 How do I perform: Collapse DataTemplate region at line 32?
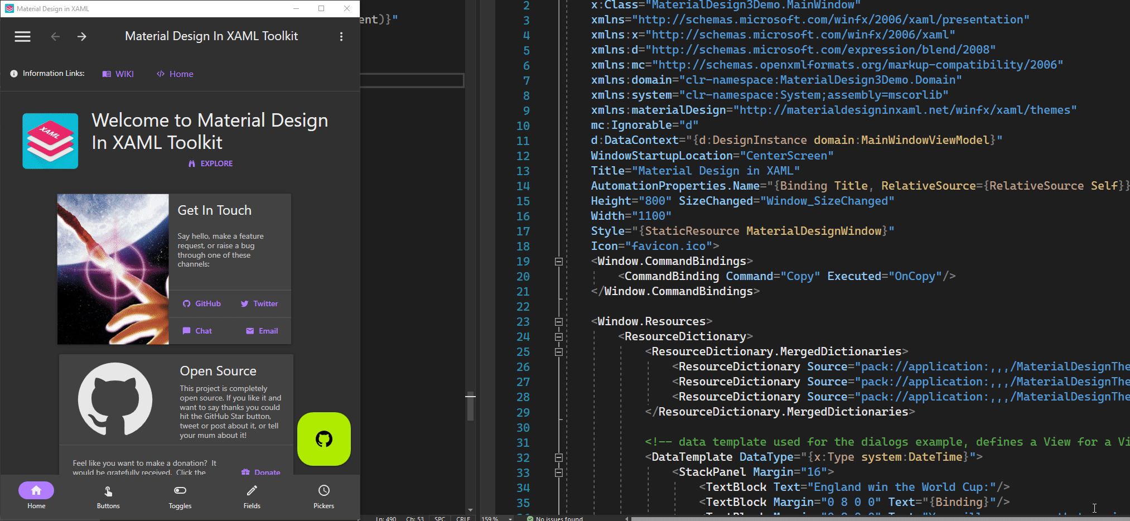[558, 457]
